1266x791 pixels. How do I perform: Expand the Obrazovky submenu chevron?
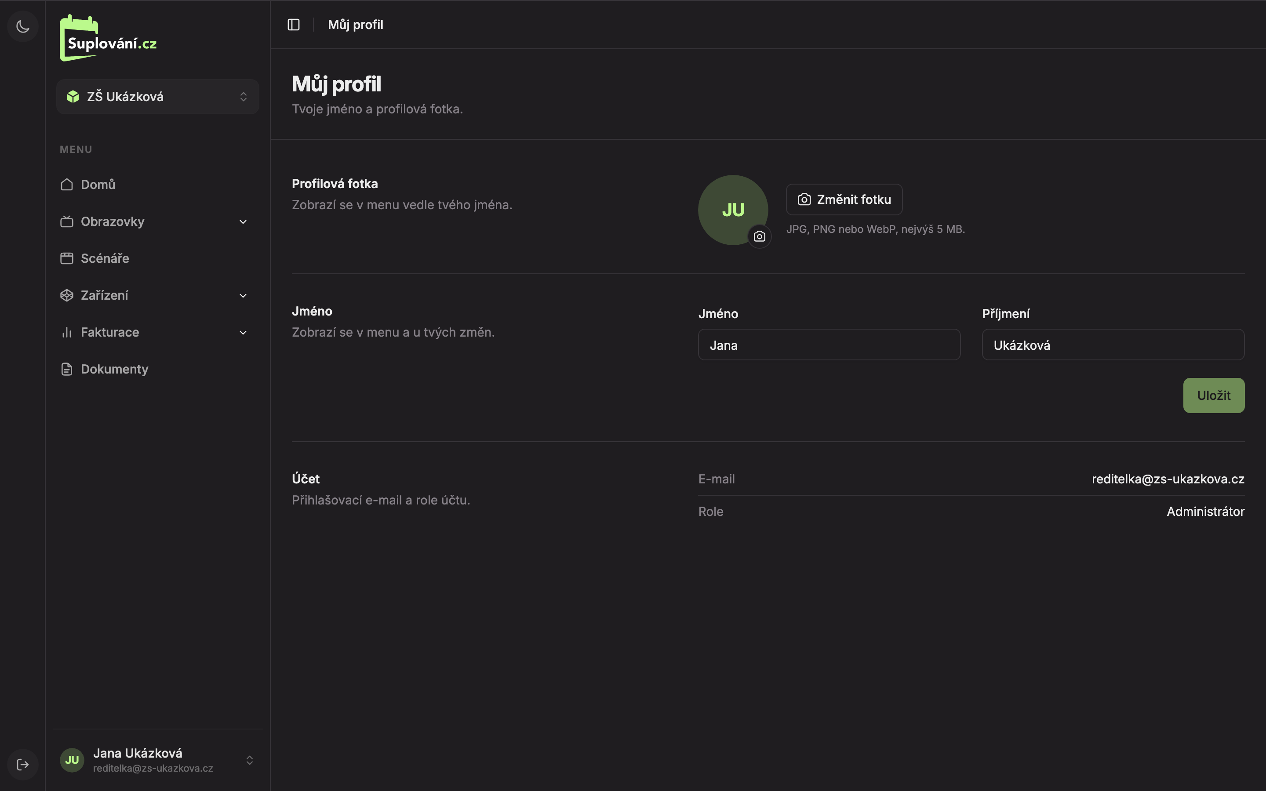243,222
